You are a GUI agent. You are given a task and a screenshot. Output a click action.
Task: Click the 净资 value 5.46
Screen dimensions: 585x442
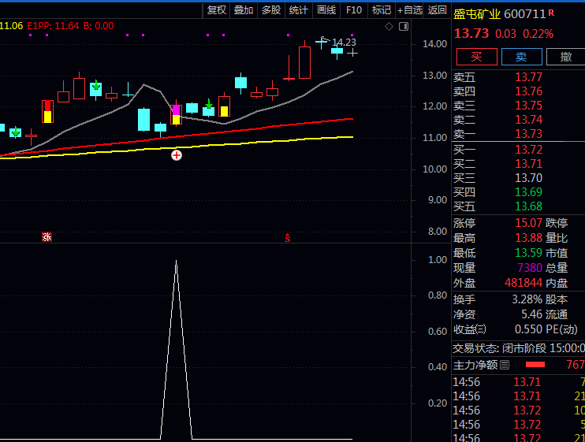pyautogui.click(x=531, y=314)
